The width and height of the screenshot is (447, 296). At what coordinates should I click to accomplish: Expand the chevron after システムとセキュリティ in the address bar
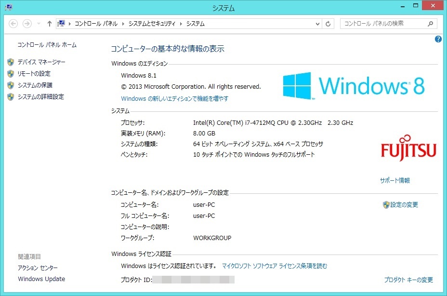click(x=181, y=24)
